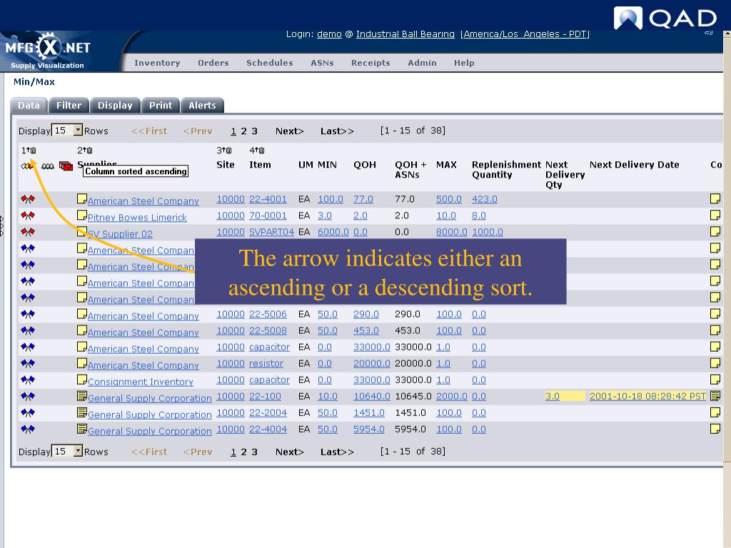Viewport: 731px width, 548px height.
Task: Click the bells alert column header icon
Action: pyautogui.click(x=48, y=166)
